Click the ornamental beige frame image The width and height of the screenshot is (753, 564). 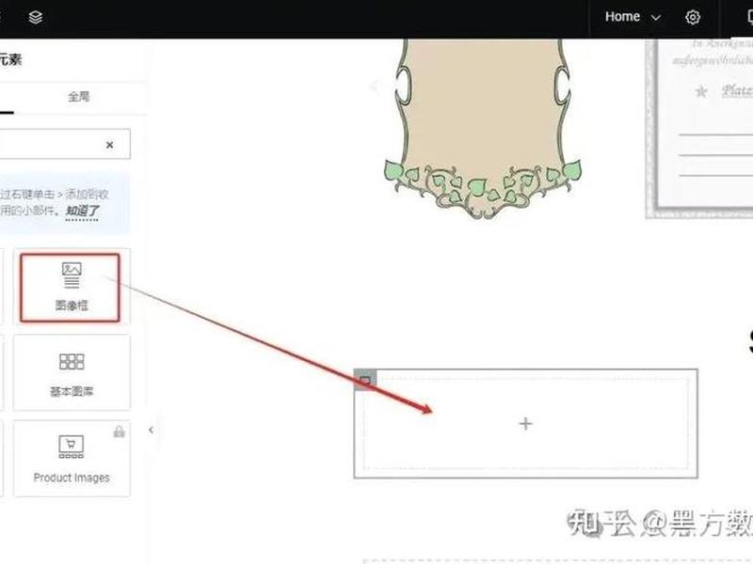482,129
